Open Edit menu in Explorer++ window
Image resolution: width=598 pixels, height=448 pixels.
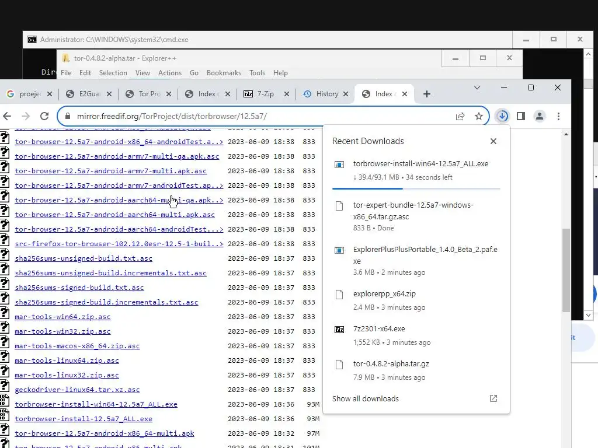tap(85, 73)
